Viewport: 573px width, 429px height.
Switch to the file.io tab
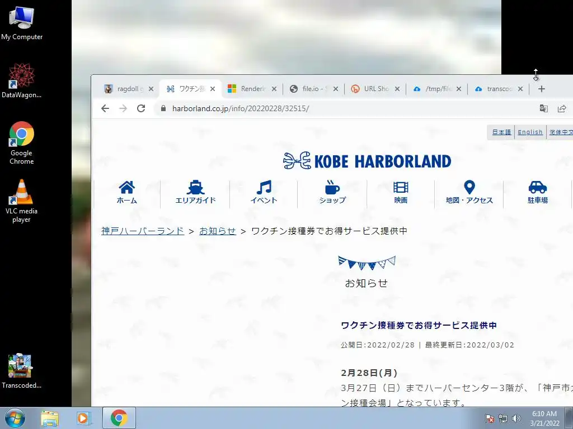pyautogui.click(x=314, y=89)
